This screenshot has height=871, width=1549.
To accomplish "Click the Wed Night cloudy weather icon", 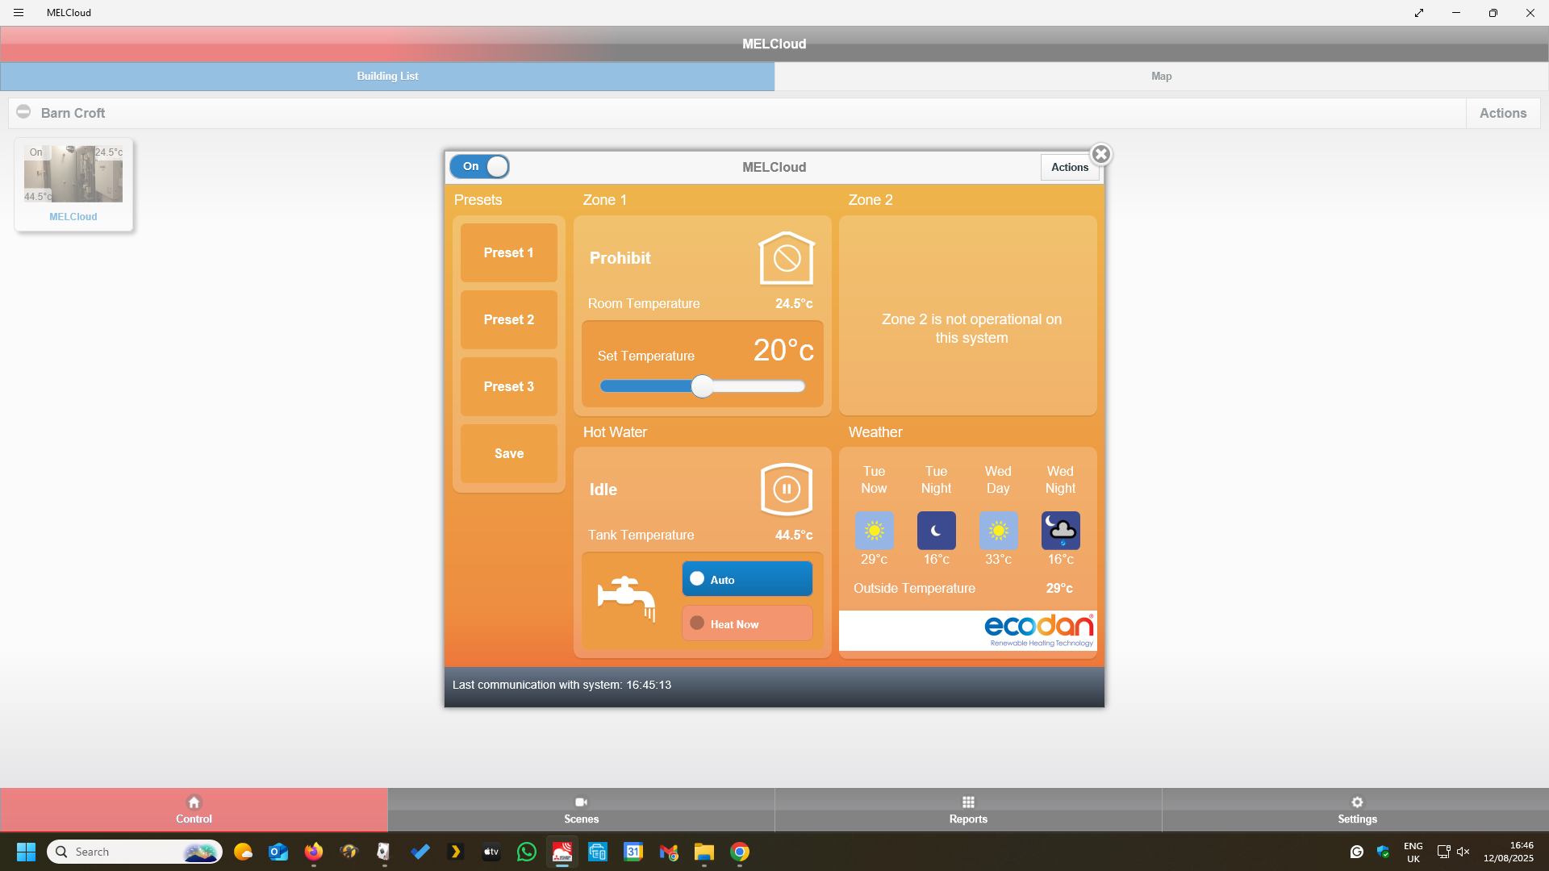I will coord(1060,531).
